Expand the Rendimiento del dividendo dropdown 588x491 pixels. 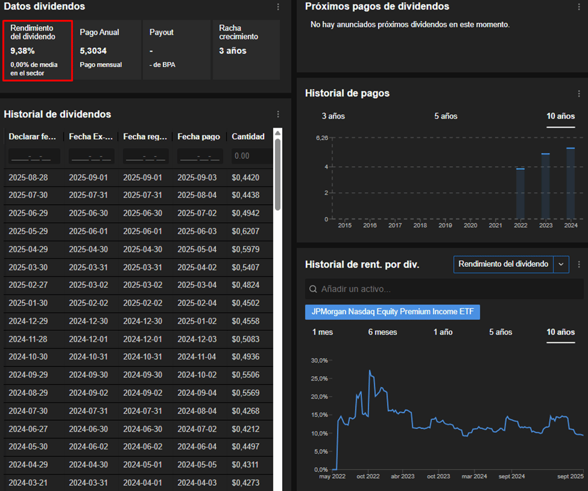tap(503, 264)
